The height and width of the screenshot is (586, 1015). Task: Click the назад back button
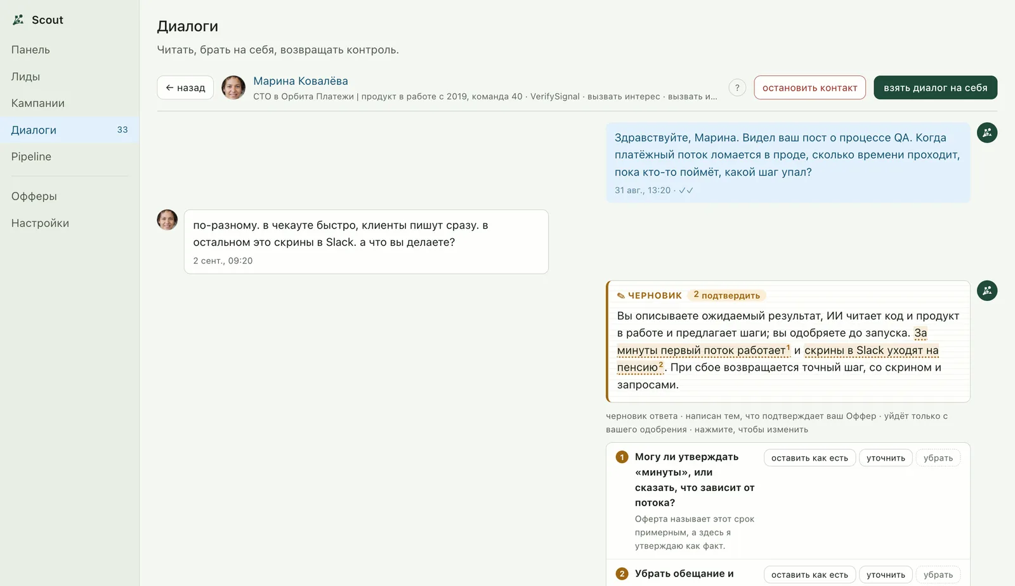[185, 87]
